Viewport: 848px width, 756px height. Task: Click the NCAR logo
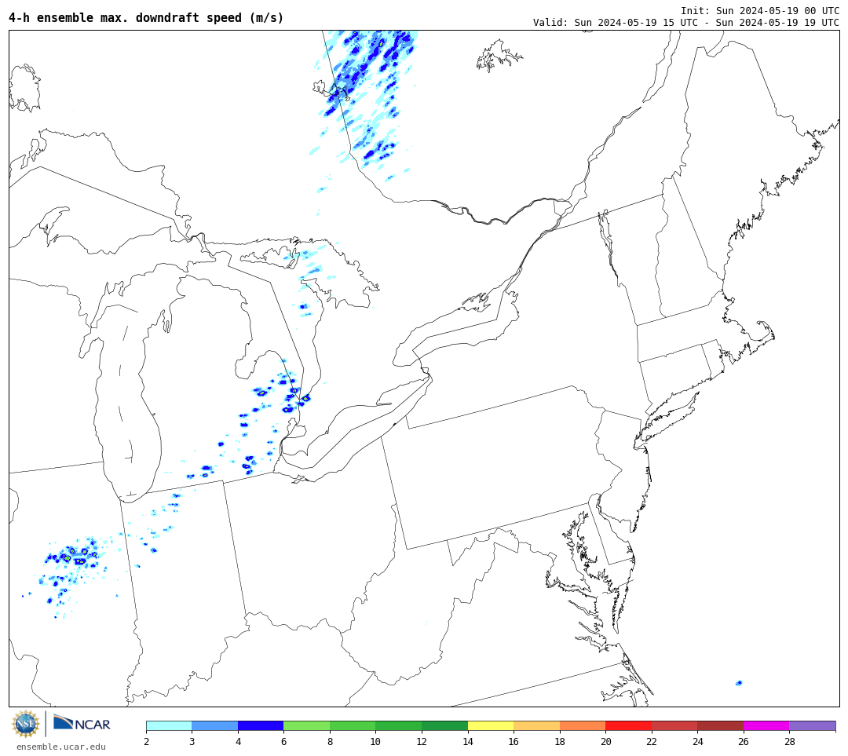tap(82, 724)
